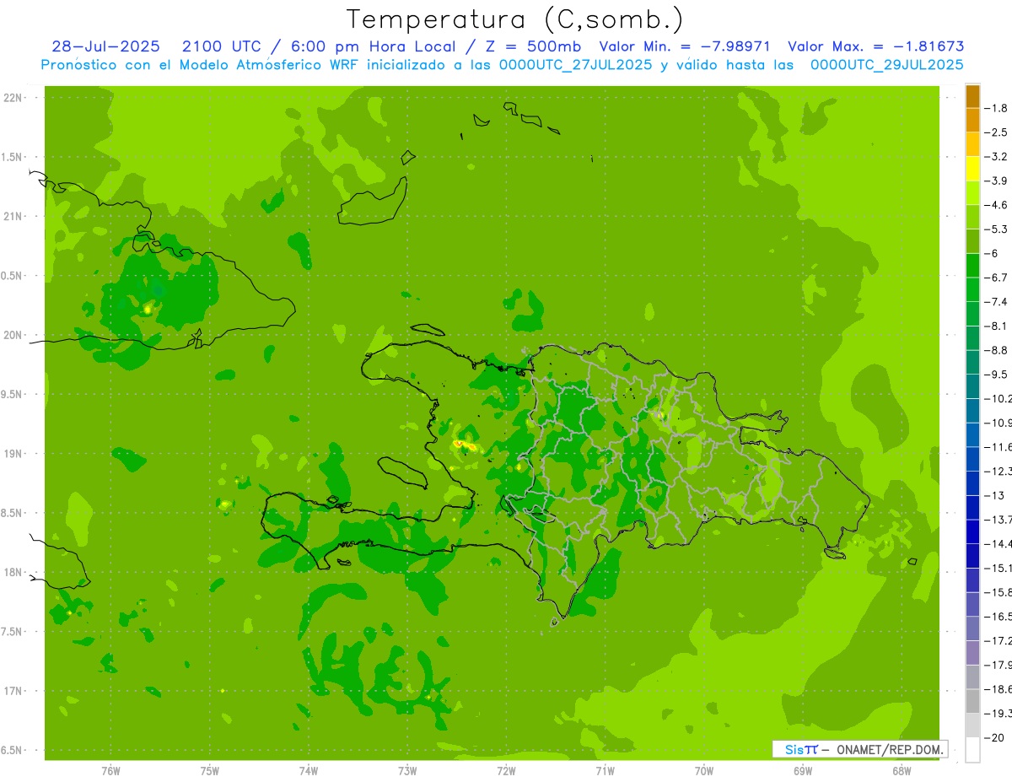Click the "-2.5" colorbar value
Viewport: 1012px width, 782px height.
pyautogui.click(x=996, y=132)
